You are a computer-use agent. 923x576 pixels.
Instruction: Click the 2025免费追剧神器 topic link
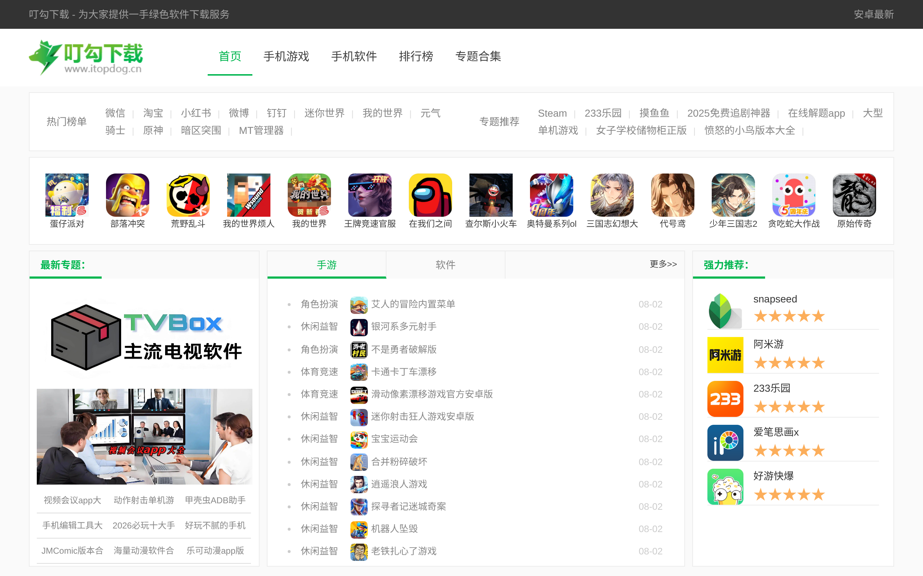pos(728,113)
